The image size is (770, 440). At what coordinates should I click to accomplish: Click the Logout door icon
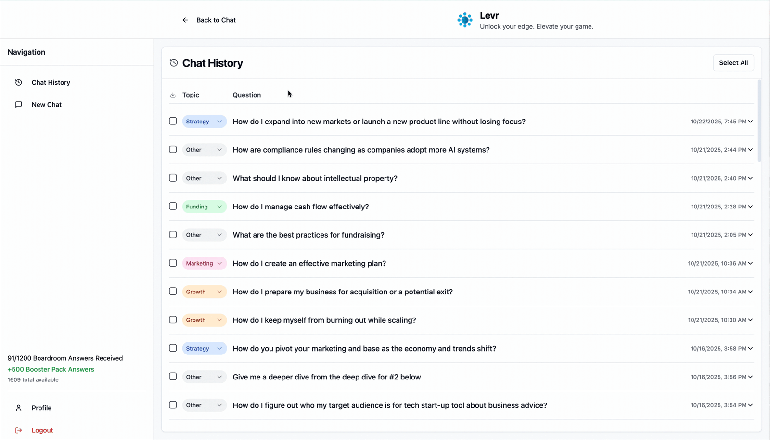19,430
